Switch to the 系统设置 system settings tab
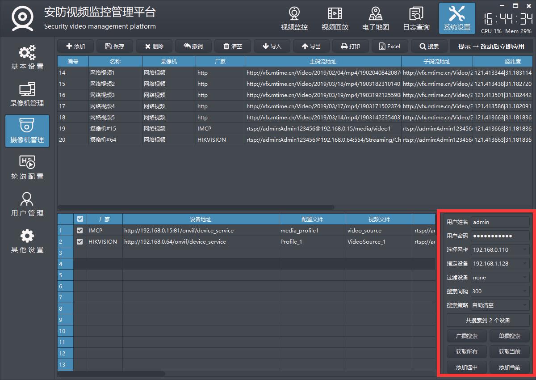The image size is (536, 380). (x=456, y=19)
